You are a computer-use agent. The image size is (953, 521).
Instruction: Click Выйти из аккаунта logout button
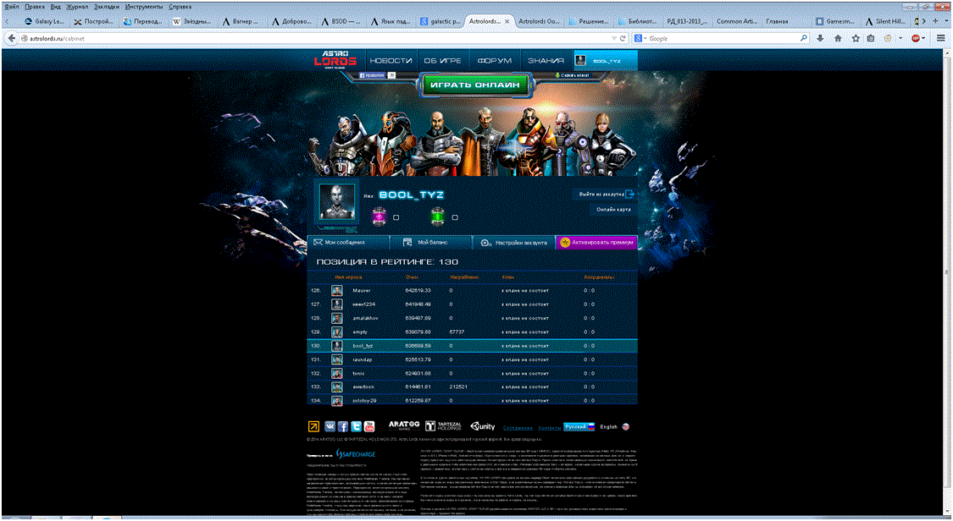pyautogui.click(x=600, y=194)
